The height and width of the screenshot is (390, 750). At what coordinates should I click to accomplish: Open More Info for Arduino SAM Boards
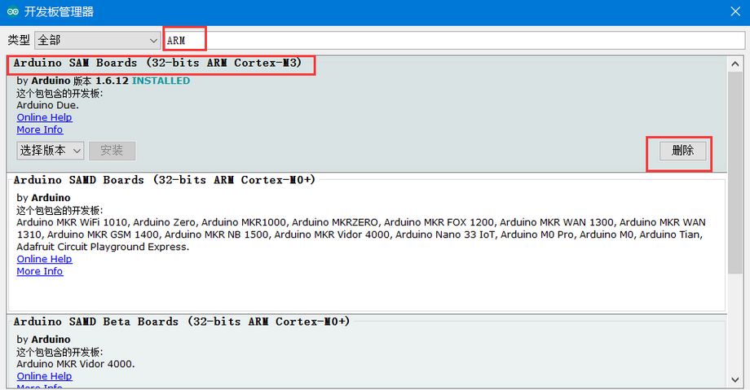click(40, 130)
